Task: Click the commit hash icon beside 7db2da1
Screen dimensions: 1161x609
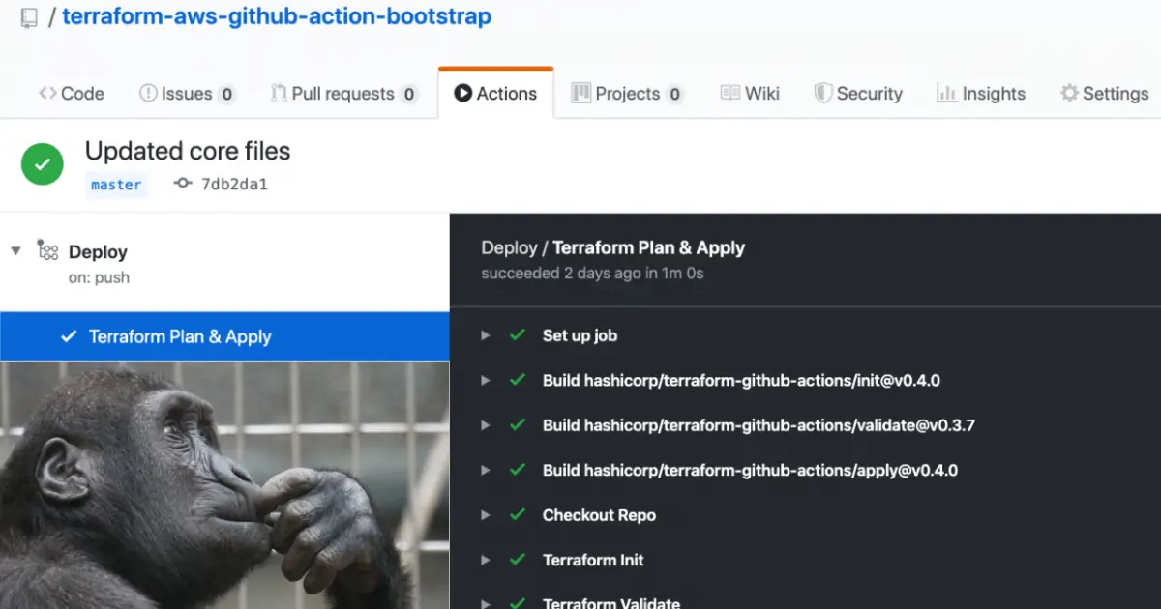Action: [x=183, y=184]
